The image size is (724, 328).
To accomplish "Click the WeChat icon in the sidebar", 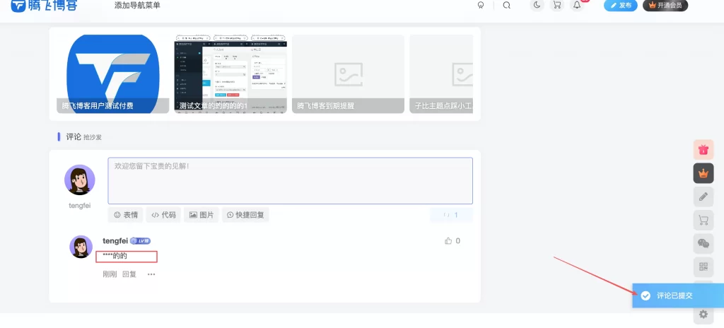I will (x=703, y=243).
